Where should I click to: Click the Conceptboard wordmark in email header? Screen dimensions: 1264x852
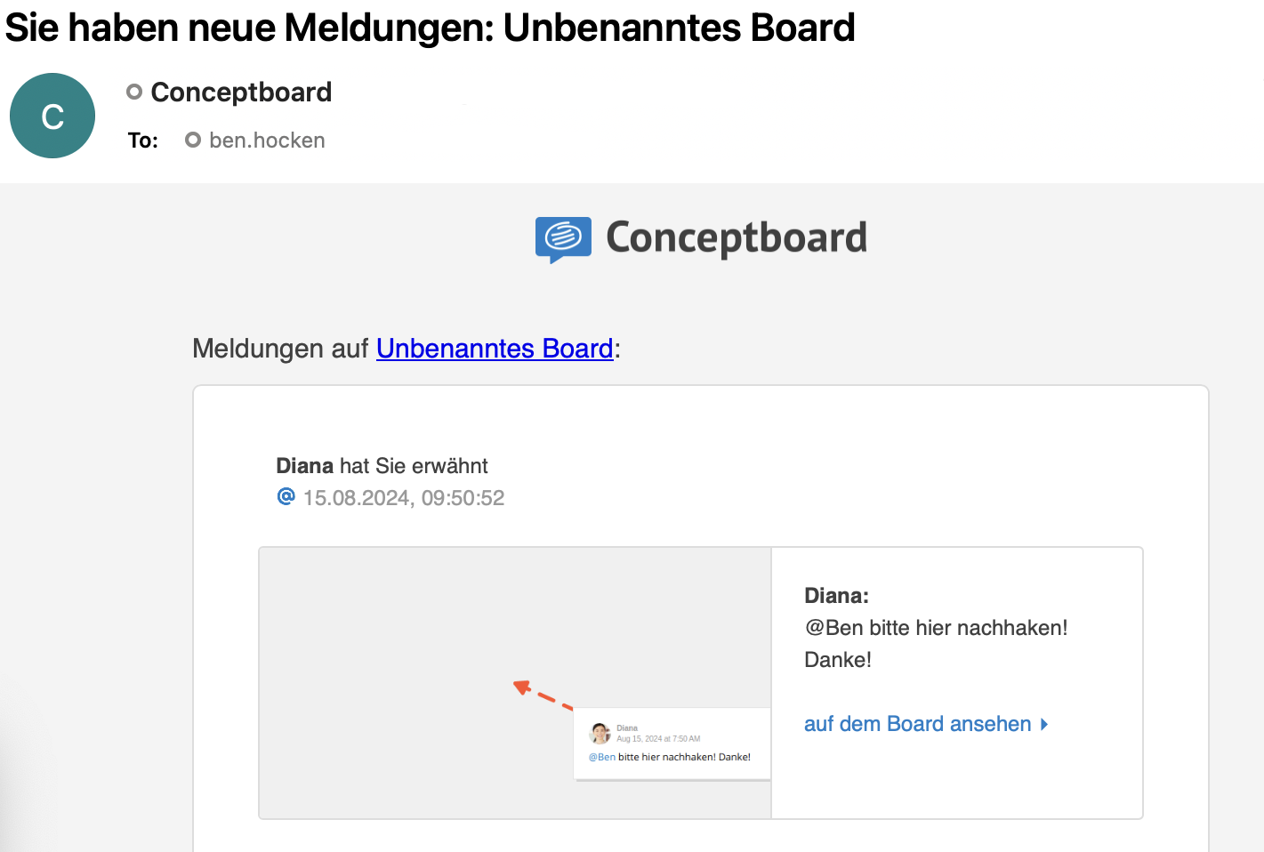(737, 237)
